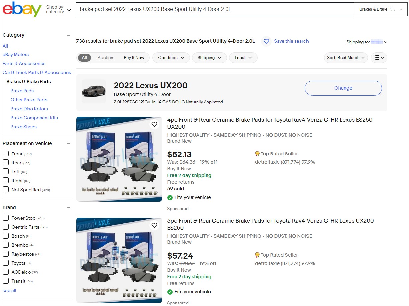409x306 pixels.
Task: Go to eBay Motors category
Action: (x=16, y=54)
